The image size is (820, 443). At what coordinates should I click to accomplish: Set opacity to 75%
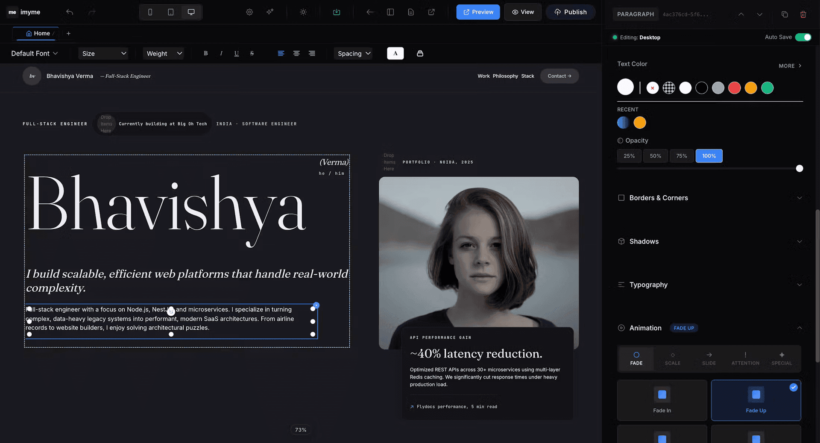click(x=682, y=156)
